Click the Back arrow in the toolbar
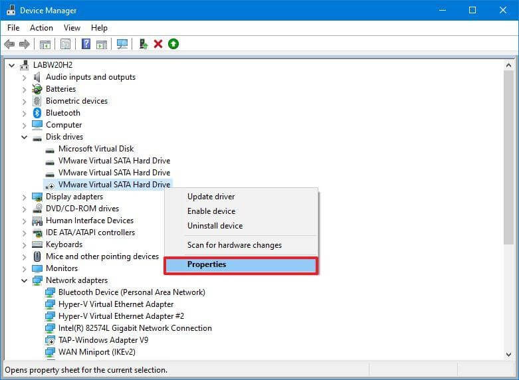 pos(9,44)
